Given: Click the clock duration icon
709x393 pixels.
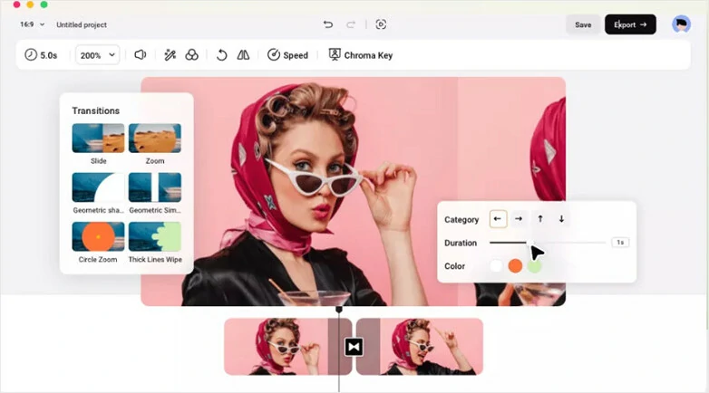Looking at the screenshot, I should pyautogui.click(x=31, y=55).
